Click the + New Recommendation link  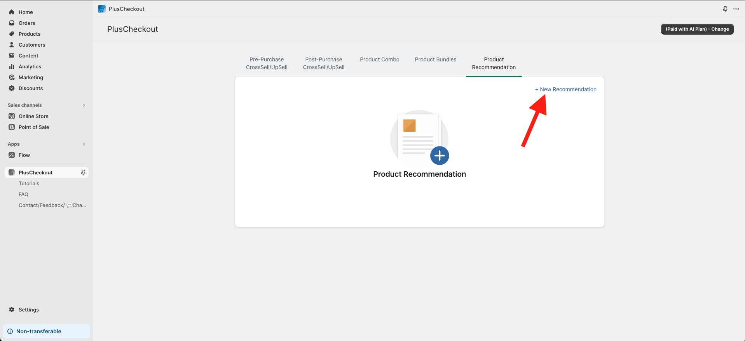click(x=565, y=89)
